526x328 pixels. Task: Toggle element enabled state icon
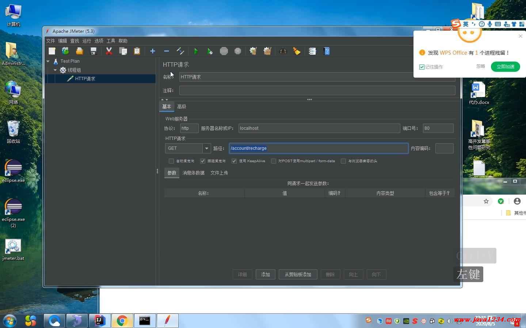point(180,51)
